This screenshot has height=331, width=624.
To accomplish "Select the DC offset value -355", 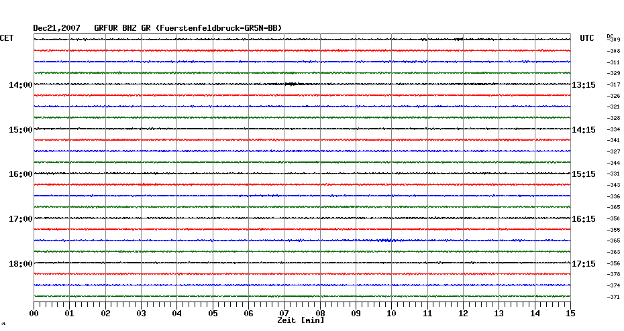I will coord(614,230).
